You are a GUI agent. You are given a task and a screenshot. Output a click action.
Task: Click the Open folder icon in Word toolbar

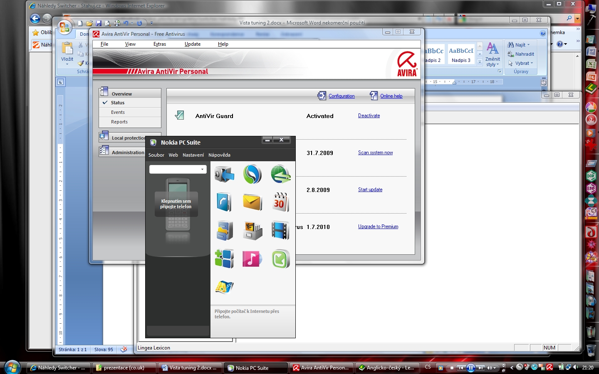89,23
